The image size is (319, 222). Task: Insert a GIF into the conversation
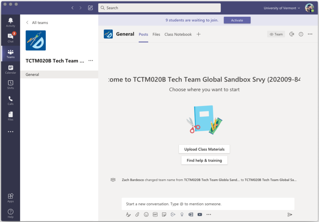(155, 214)
